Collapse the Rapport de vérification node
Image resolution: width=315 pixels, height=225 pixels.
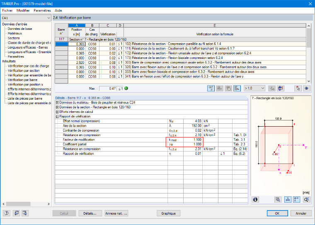pos(57,117)
